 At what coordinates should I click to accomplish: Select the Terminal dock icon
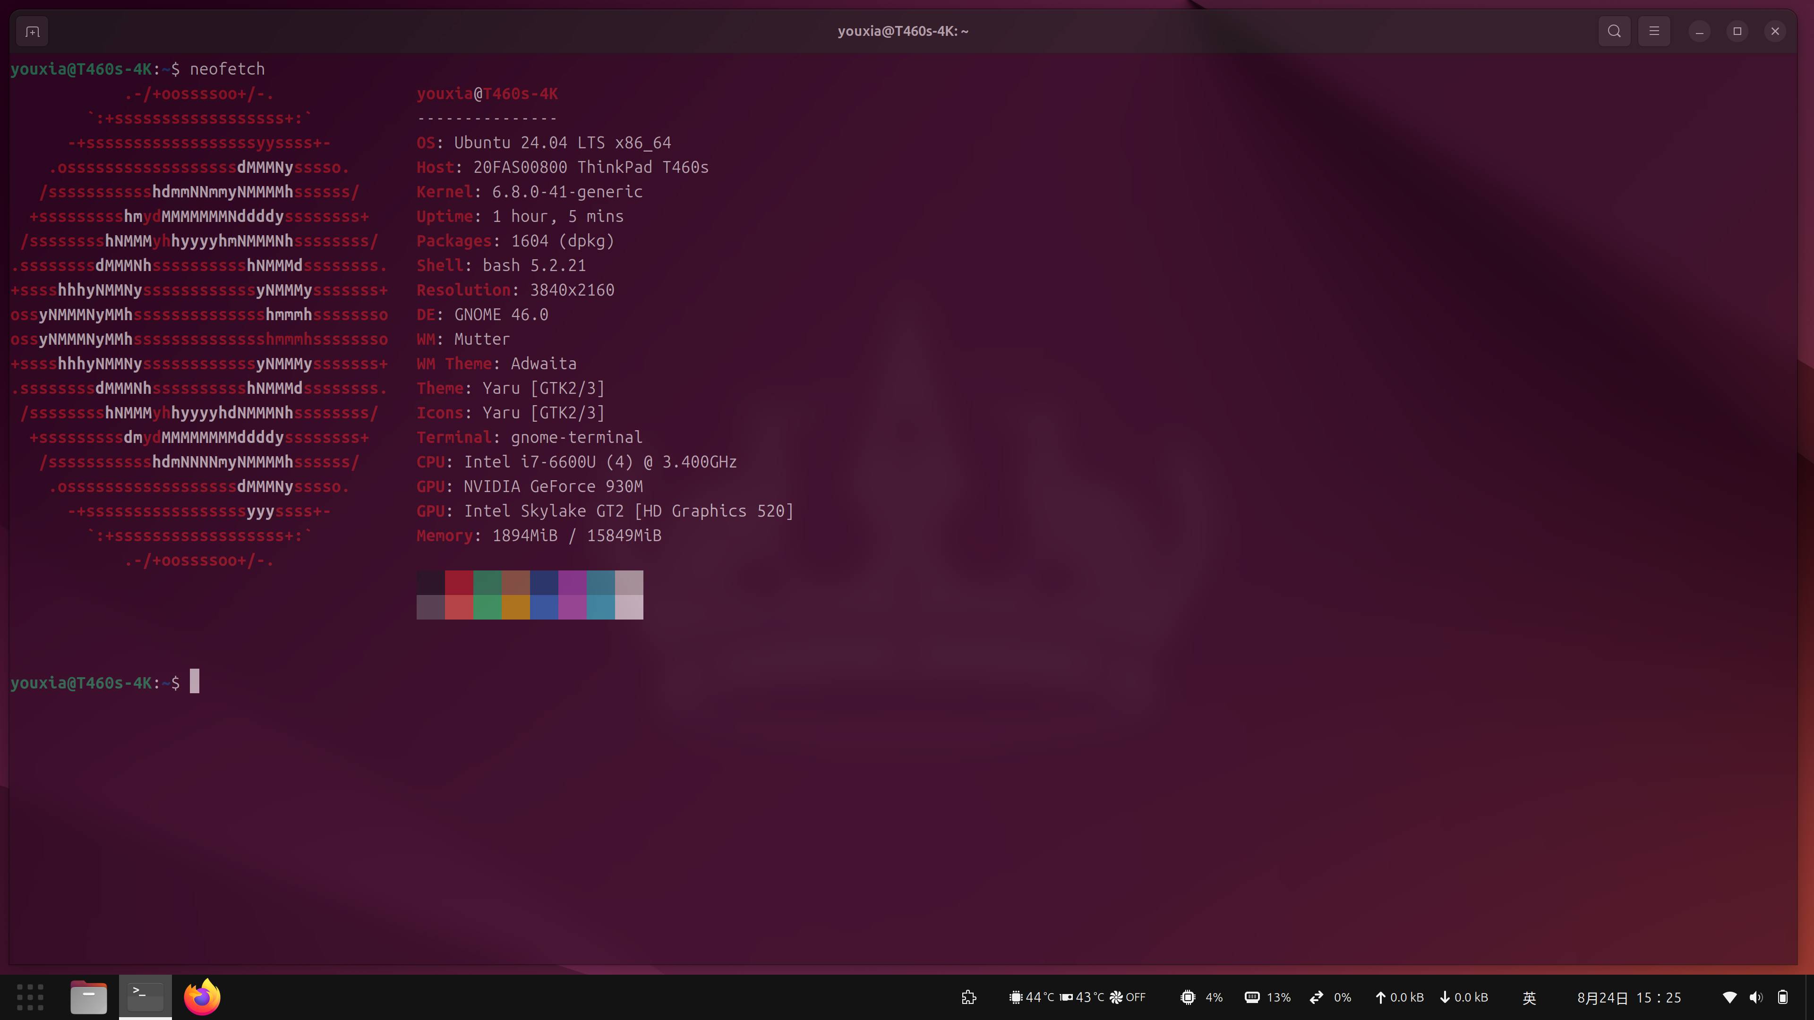point(145,997)
